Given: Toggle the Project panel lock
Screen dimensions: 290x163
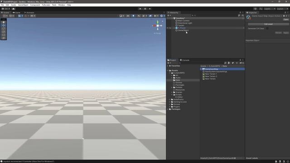Looking at the screenshot, I should (240, 60).
